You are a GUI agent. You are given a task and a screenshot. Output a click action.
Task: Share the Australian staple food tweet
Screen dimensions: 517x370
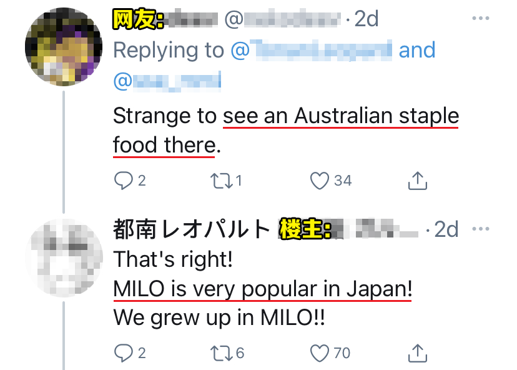417,181
